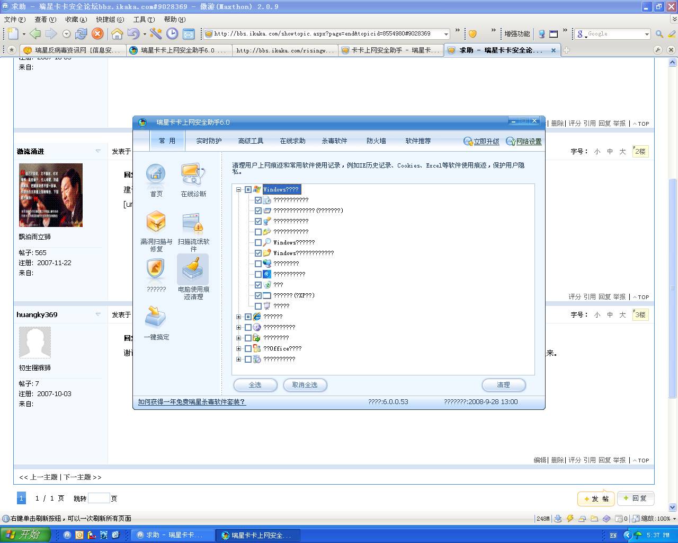
Task: Switch to the 实时防护 tab
Action: click(x=209, y=141)
